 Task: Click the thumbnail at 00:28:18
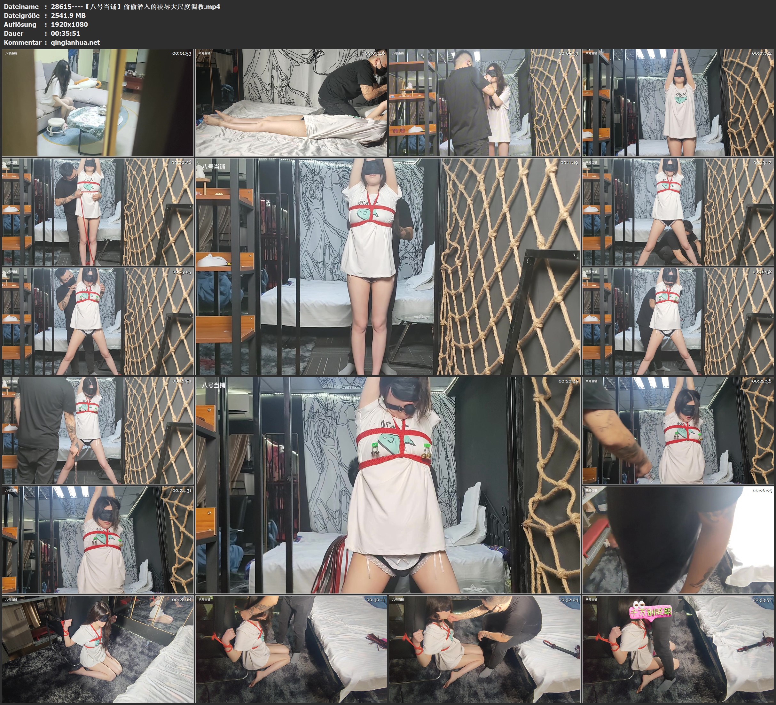pos(98,649)
